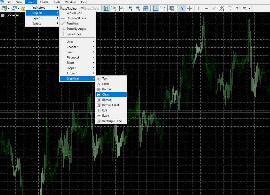Image resolution: width=270 pixels, height=195 pixels.
Task: Choose Rectangle Label in Graphical submenu
Action: 112,121
